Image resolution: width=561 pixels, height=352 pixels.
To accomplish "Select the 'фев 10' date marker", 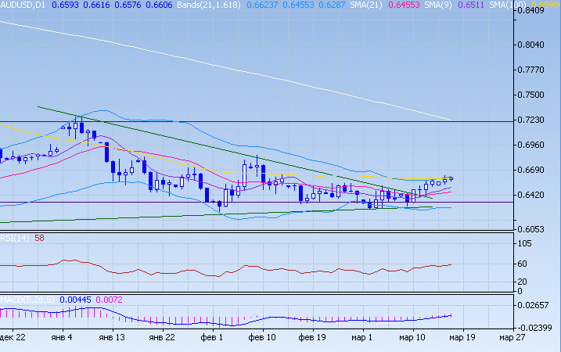I will 261,338.
